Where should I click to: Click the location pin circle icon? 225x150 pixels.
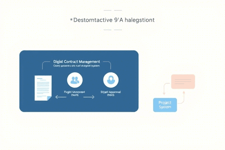[x=111, y=80]
